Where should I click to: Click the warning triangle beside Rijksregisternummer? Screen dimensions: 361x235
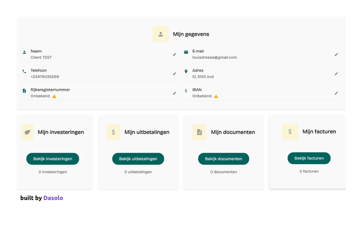54,96
